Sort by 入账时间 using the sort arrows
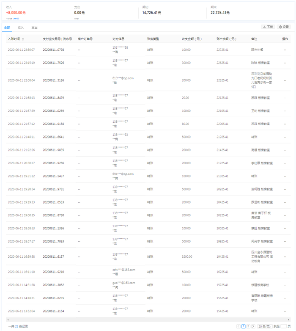The width and height of the screenshot is (296, 331). 23,39
